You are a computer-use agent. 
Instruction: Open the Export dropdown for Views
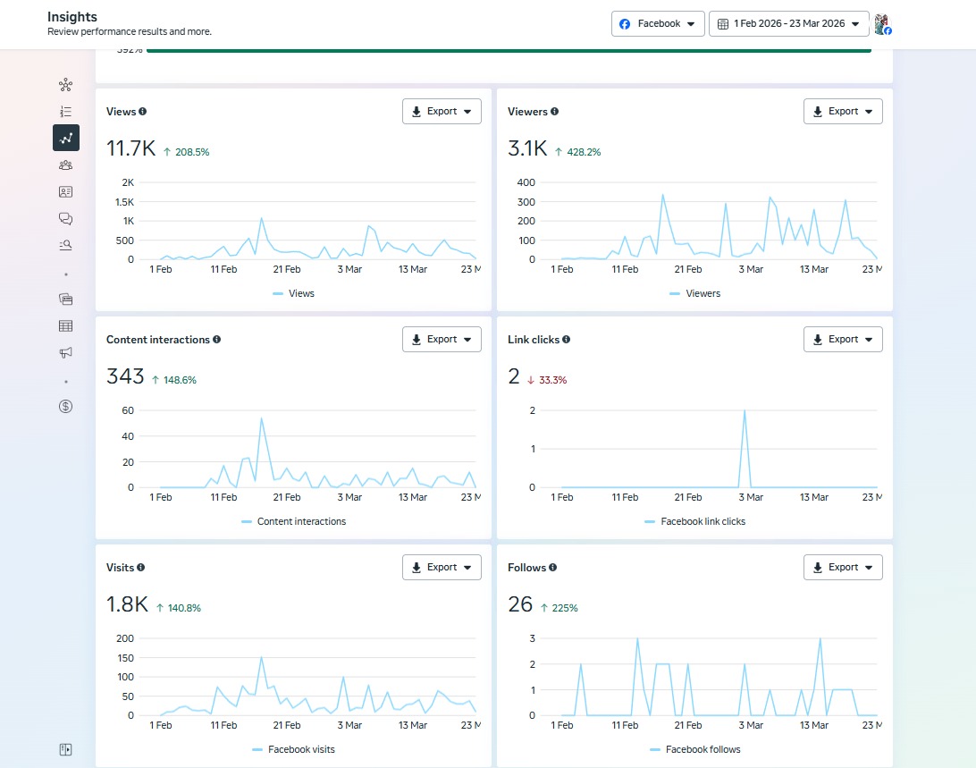(x=442, y=112)
